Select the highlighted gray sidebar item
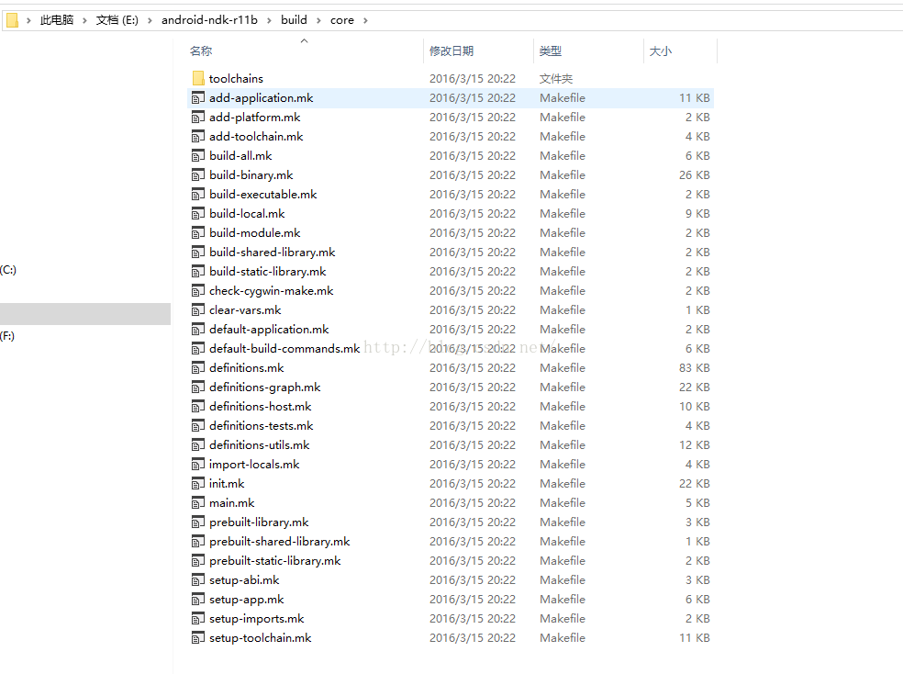Screen dimensions: 903x674 [85, 314]
